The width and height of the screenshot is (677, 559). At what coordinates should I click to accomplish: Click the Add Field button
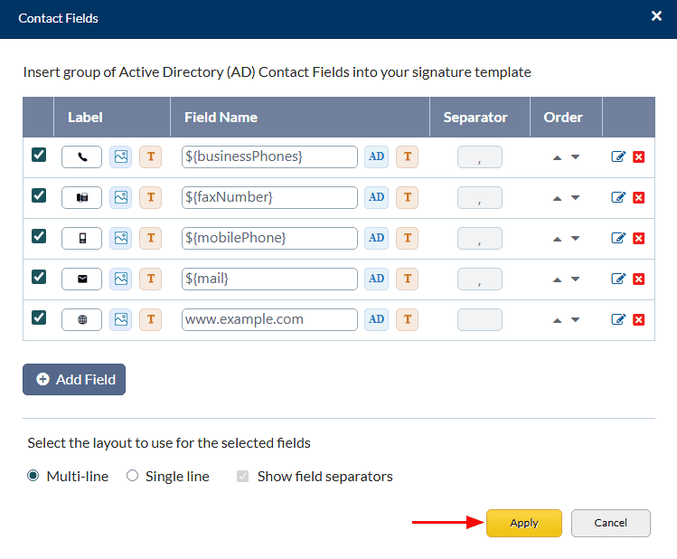pos(74,380)
